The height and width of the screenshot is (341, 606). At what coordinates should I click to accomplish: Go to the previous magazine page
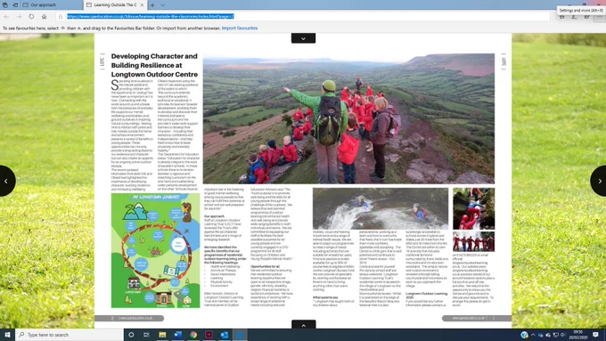click(x=6, y=181)
